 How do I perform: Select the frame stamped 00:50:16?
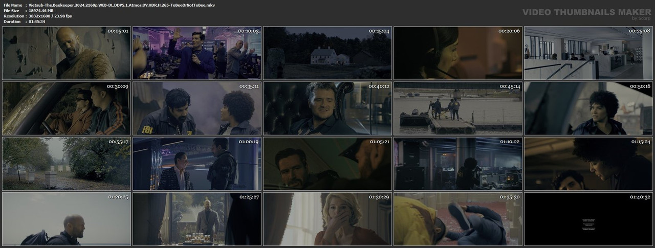(x=588, y=108)
